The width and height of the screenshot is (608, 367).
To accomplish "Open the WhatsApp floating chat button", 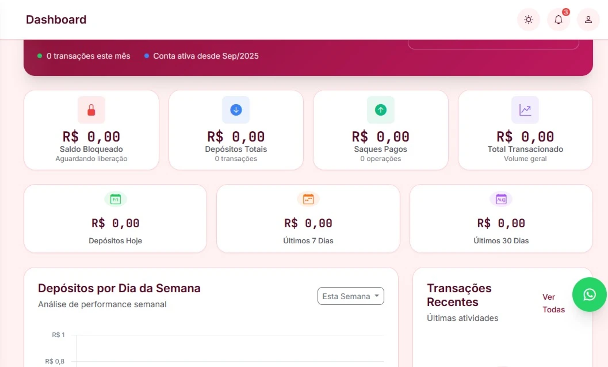I will (590, 295).
